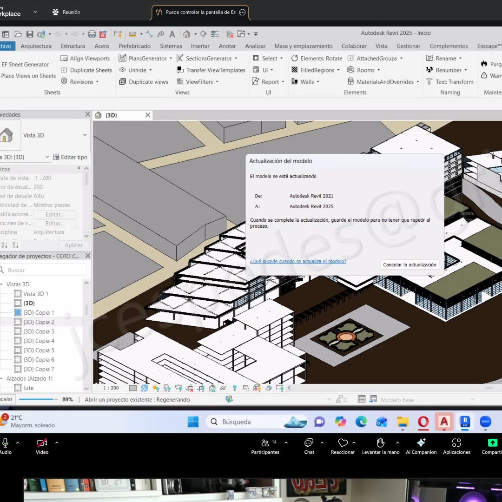
Task: Click Close Inactive Views icon
Action: point(230,34)
